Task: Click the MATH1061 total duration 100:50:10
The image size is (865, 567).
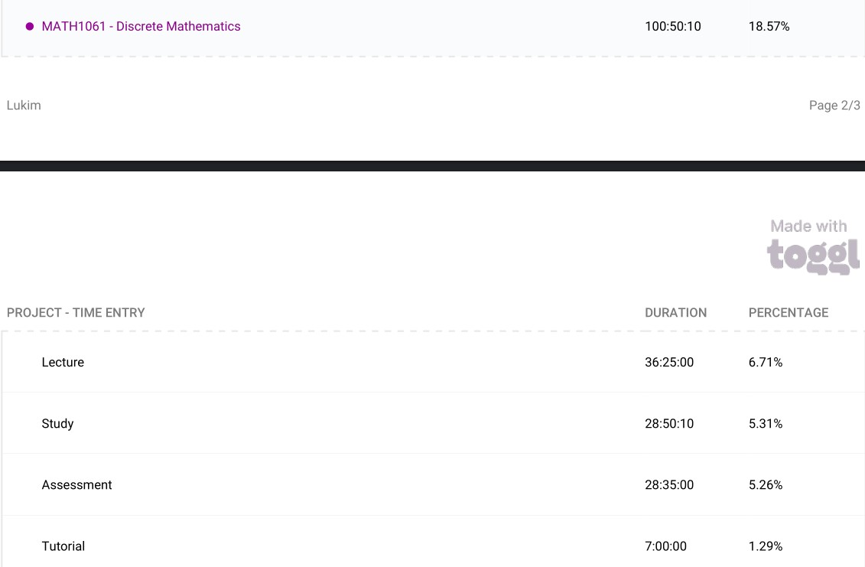Action: (672, 27)
